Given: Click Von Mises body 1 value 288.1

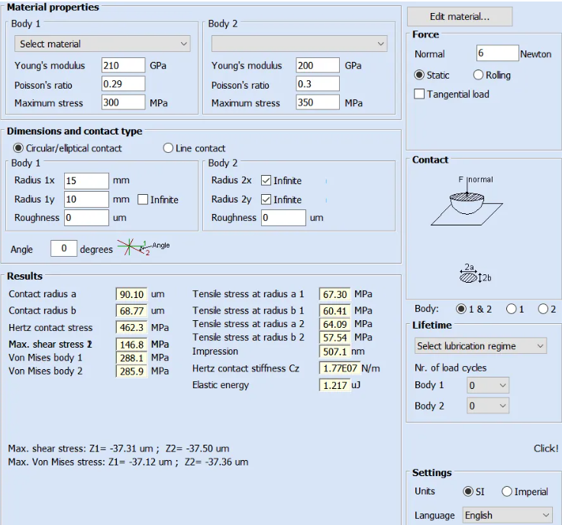Looking at the screenshot, I should click(x=131, y=358).
